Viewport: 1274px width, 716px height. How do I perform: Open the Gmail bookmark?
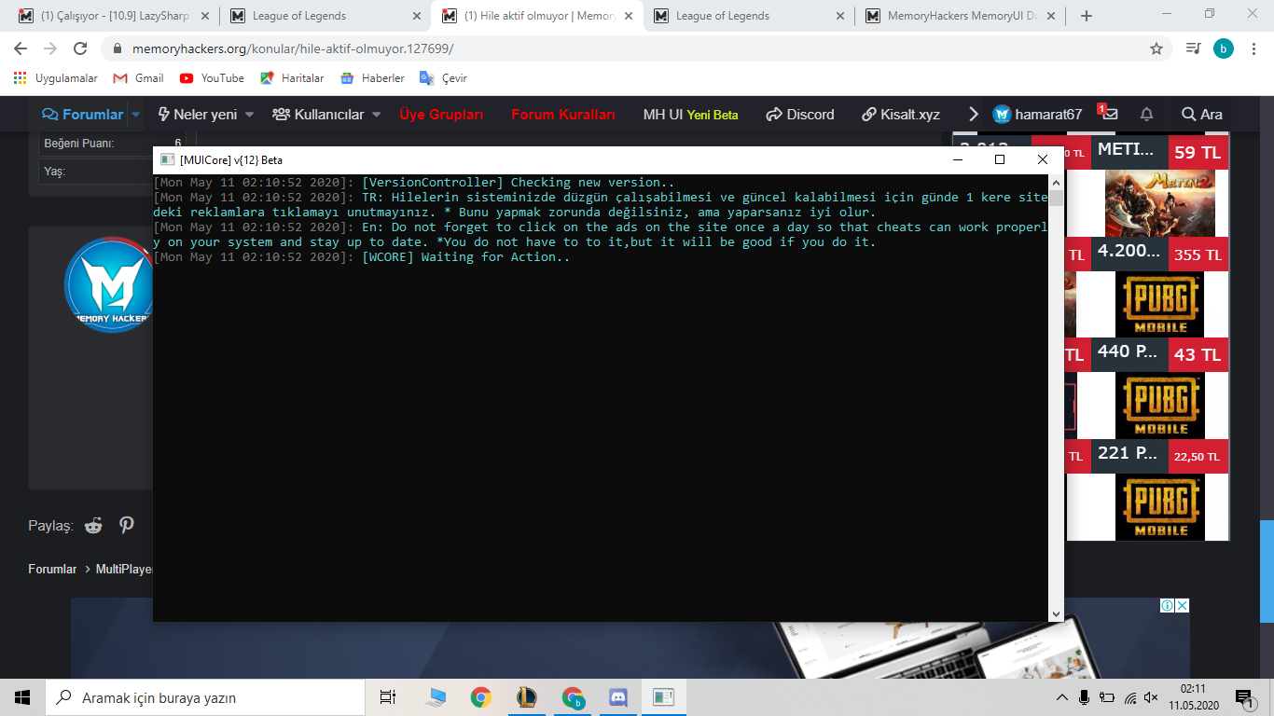click(138, 78)
